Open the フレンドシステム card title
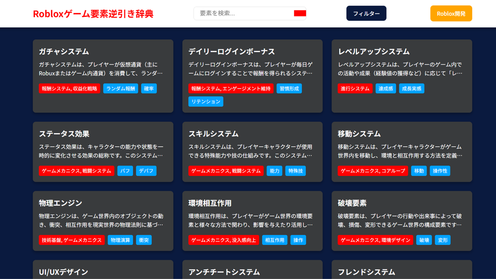The image size is (496, 279). pyautogui.click(x=366, y=272)
